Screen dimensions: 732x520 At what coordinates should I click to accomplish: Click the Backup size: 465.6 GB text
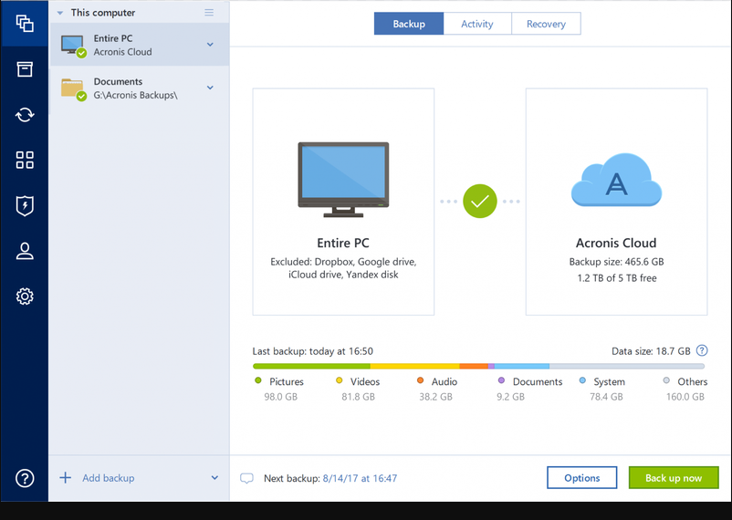click(616, 262)
